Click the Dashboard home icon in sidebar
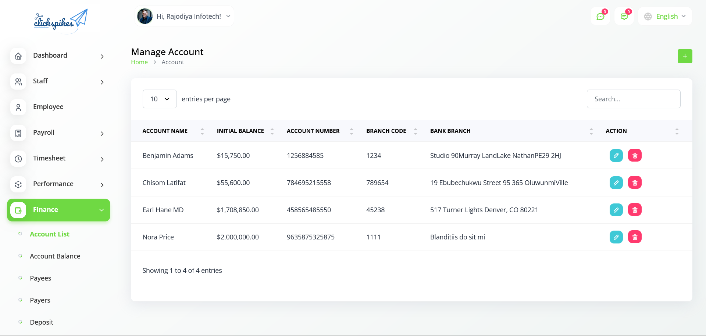Viewport: 706px width, 336px height. tap(18, 56)
